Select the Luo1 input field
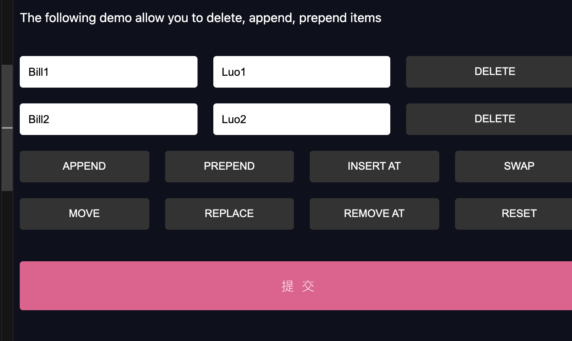 301,72
